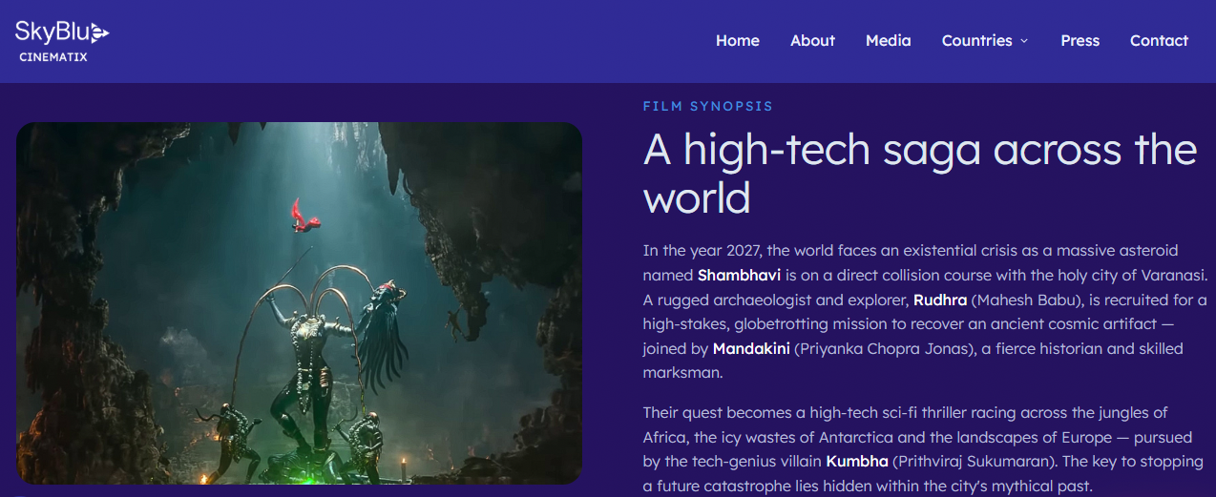
Task: Click the bold name Shambhavi
Action: coord(740,276)
